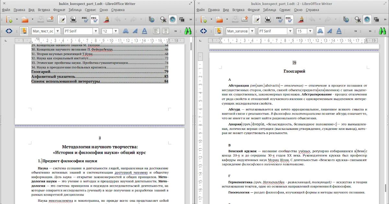Click Print icon in left window toolbar
The image size is (389, 204).
point(73,19)
